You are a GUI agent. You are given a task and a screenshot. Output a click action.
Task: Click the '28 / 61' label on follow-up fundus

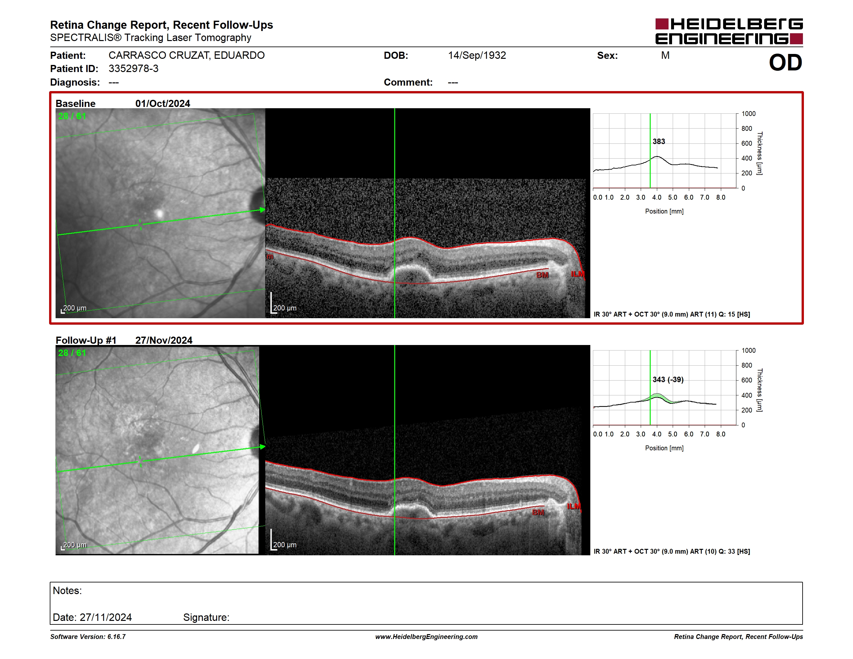pos(72,353)
